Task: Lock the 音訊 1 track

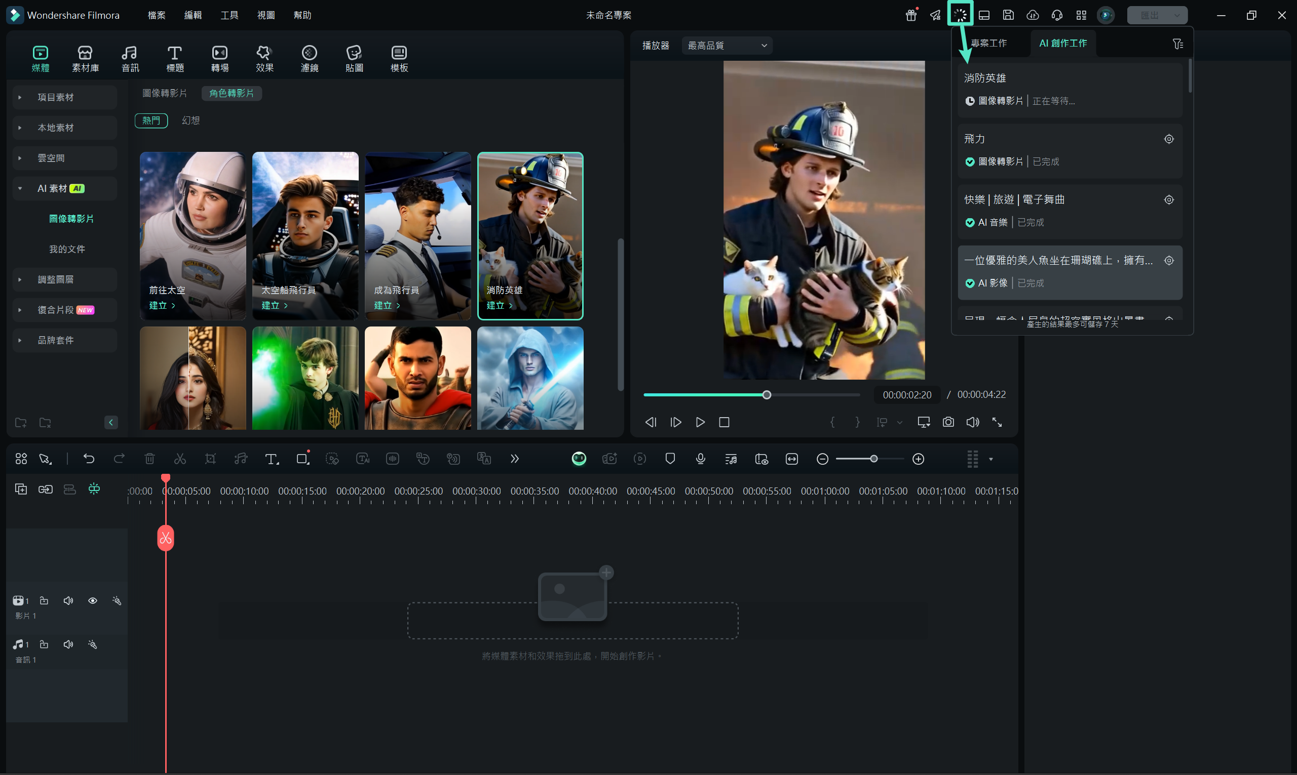Action: (x=44, y=644)
